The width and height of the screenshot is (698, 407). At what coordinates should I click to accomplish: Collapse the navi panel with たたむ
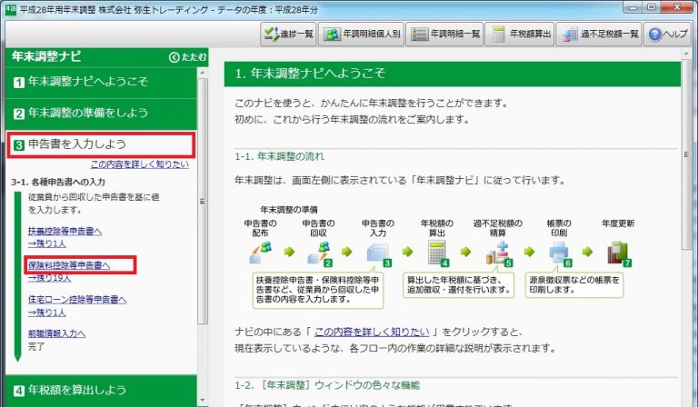pyautogui.click(x=187, y=57)
